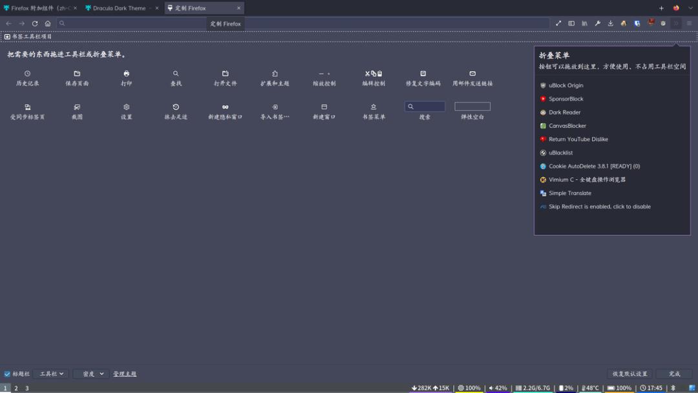Viewport: 698px width, 393px height.
Task: Select the Bookmarks Menu (书签菜单) icon
Action: tap(374, 107)
